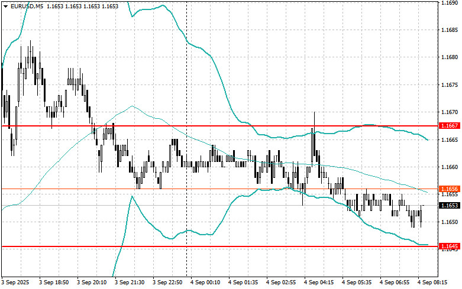Click the 1.1675 price scale value

point(450,85)
